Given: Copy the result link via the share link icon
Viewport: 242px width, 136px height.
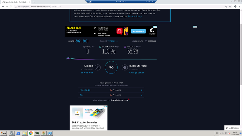Looking at the screenshot, I should click(x=76, y=41).
